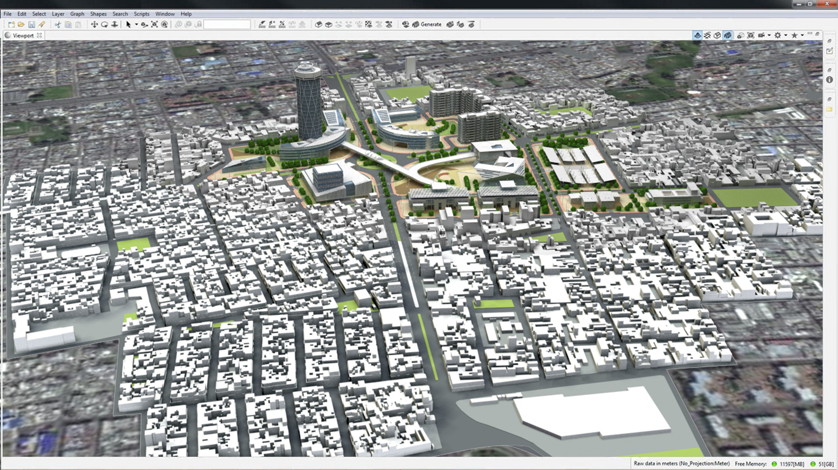Image resolution: width=838 pixels, height=470 pixels.
Task: Close the Viewport tab
Action: 39,35
